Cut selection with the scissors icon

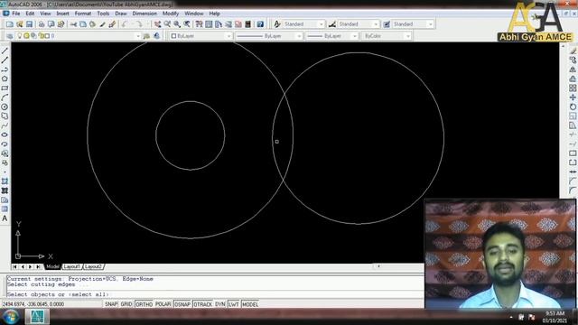click(73, 24)
